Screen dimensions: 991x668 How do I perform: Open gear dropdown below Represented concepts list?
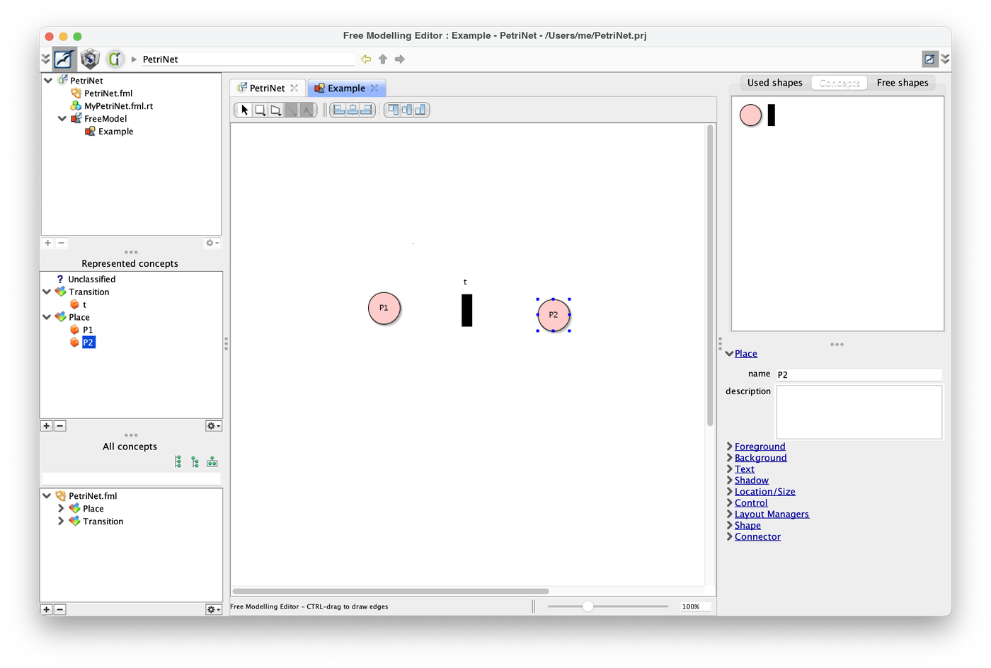pyautogui.click(x=213, y=426)
